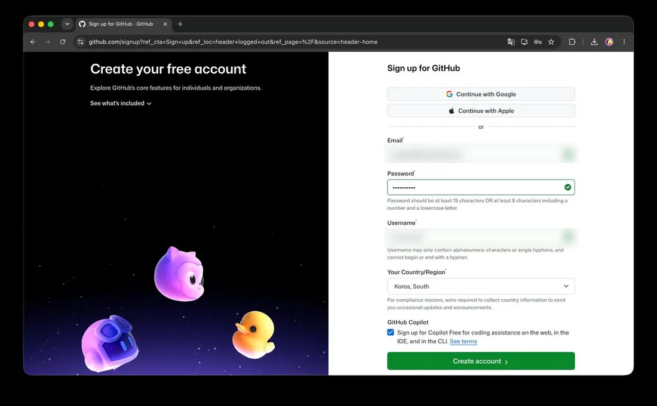Click the Create your free account heading
Image resolution: width=657 pixels, height=406 pixels.
click(x=168, y=69)
